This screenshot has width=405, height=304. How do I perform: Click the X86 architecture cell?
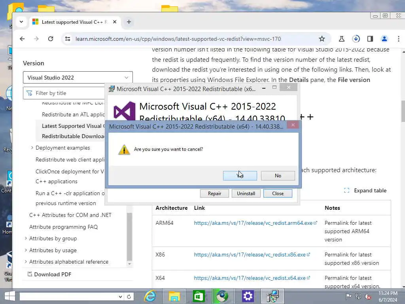pyautogui.click(x=160, y=255)
